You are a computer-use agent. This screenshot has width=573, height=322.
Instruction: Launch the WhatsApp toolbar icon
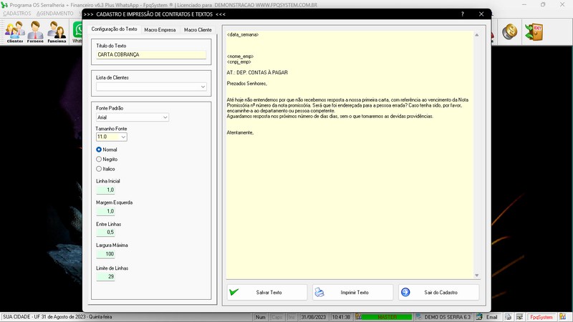77,31
